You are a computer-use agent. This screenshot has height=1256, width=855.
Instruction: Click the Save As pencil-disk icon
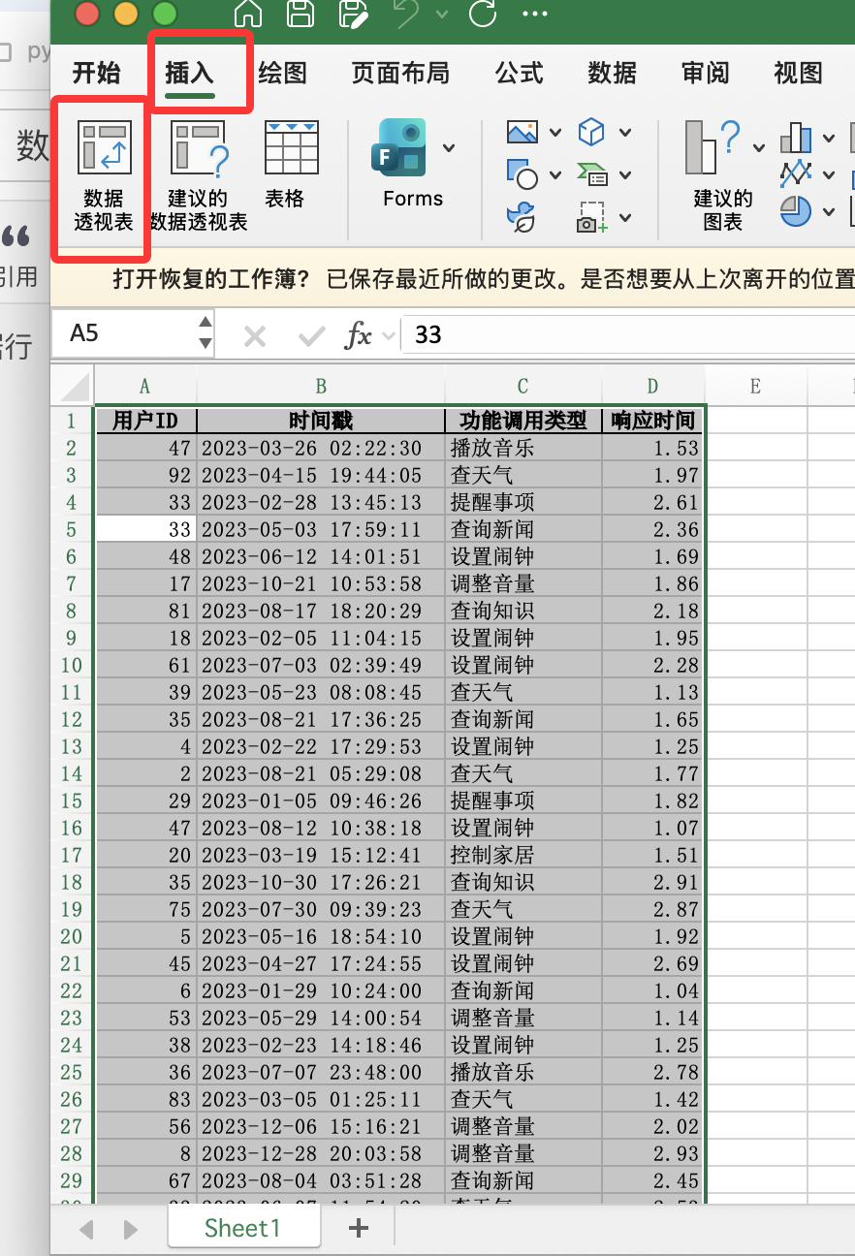pos(354,14)
